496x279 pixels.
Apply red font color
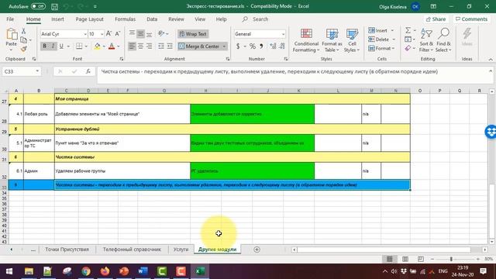pos(112,46)
